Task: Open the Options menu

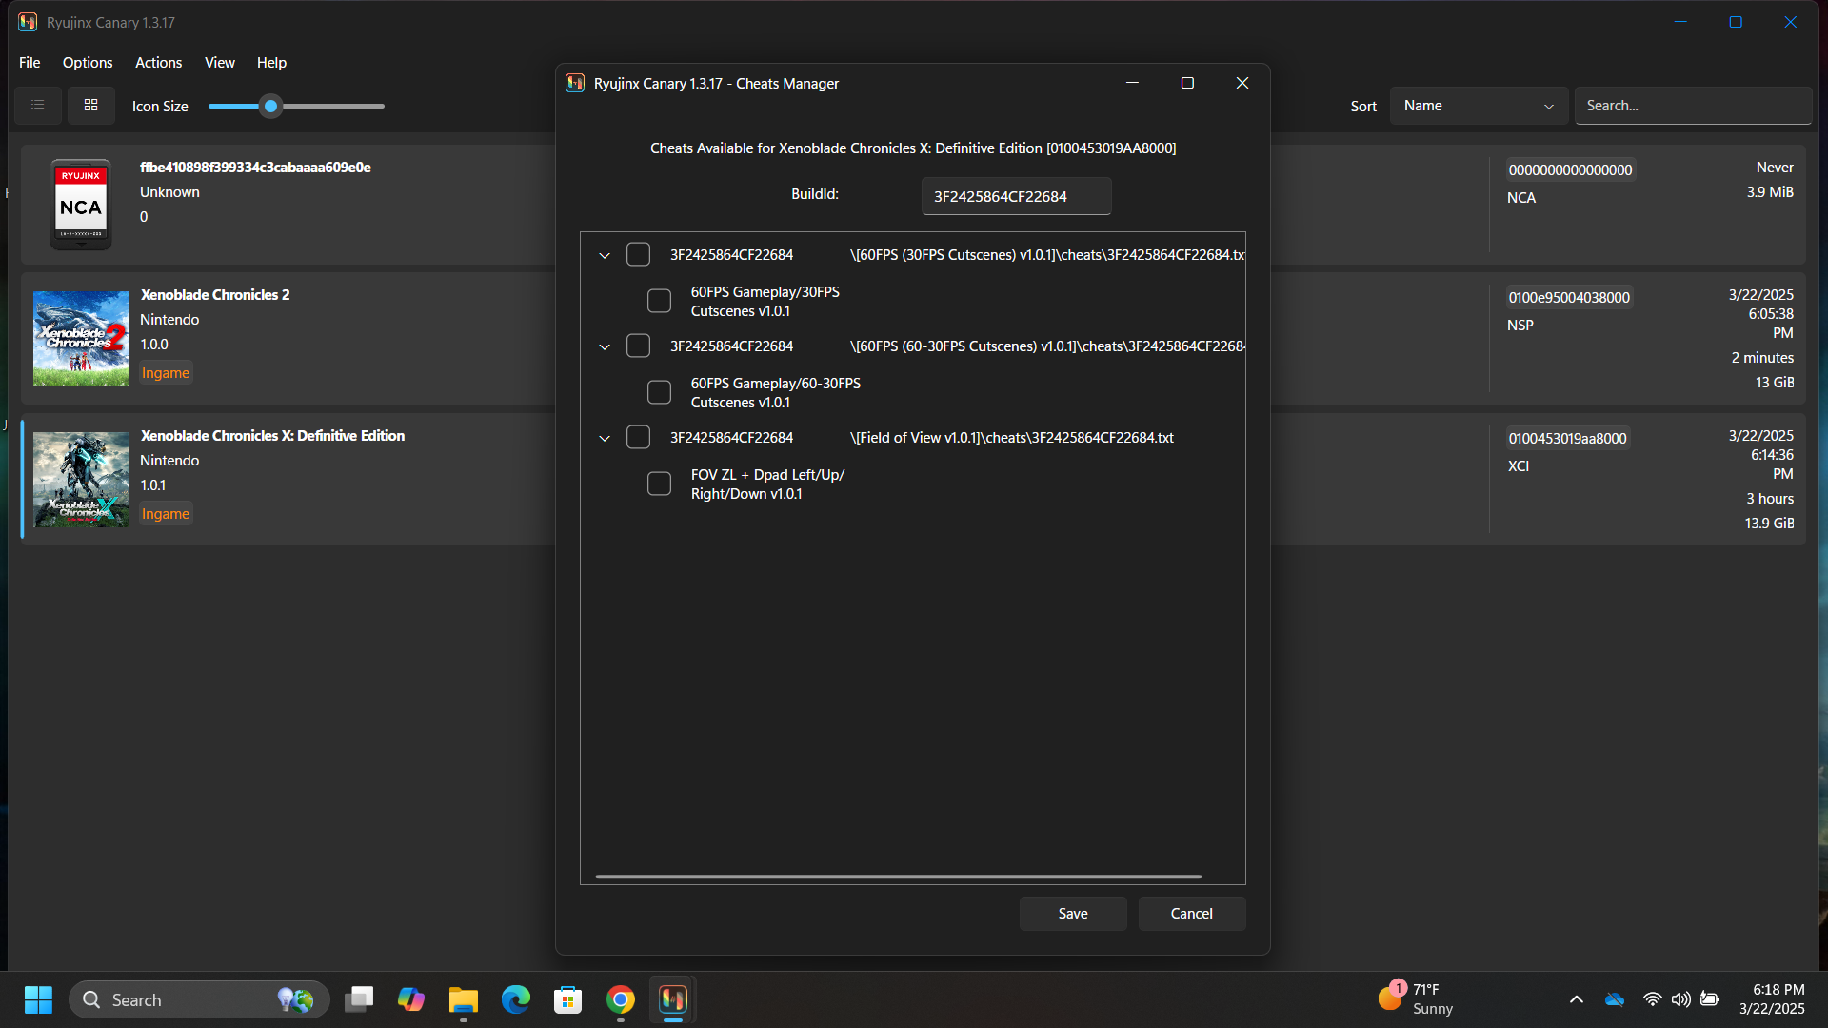Action: (88, 63)
